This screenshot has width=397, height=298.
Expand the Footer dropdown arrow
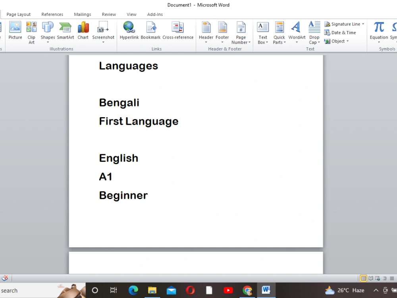222,43
